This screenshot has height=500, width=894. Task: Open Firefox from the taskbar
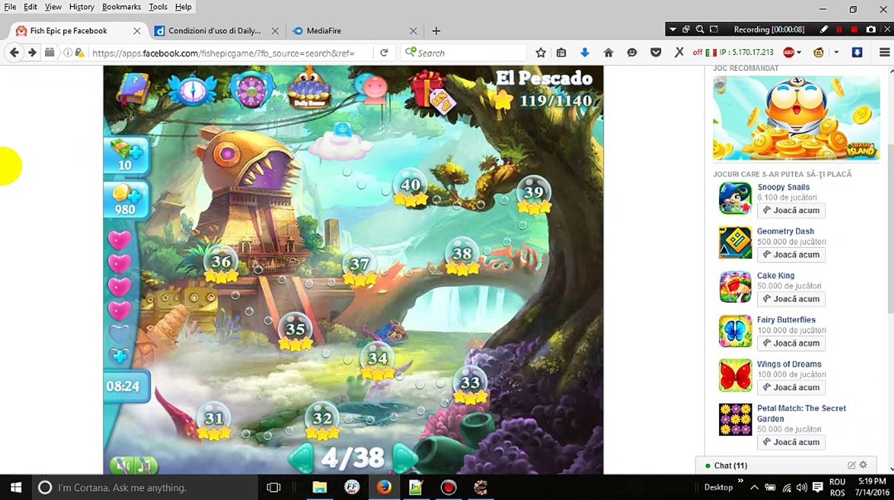click(384, 487)
